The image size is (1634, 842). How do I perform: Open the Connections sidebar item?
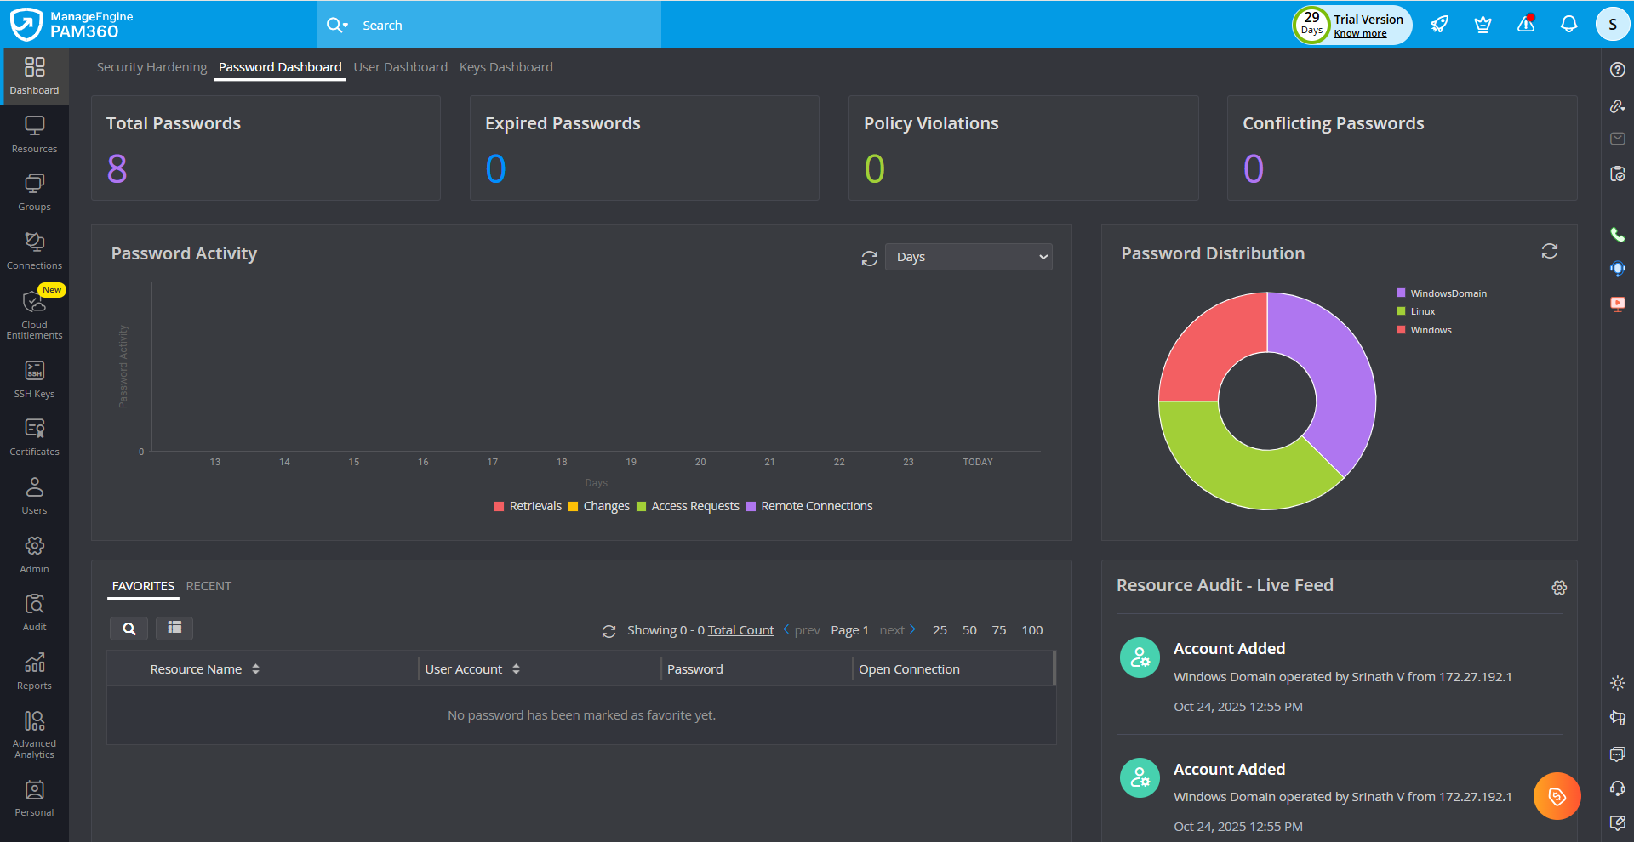point(34,251)
